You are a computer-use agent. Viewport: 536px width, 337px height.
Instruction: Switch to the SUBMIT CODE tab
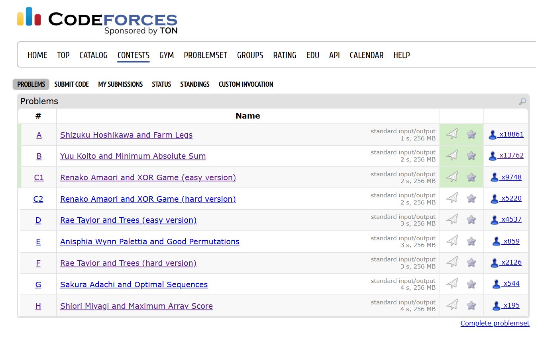click(71, 84)
